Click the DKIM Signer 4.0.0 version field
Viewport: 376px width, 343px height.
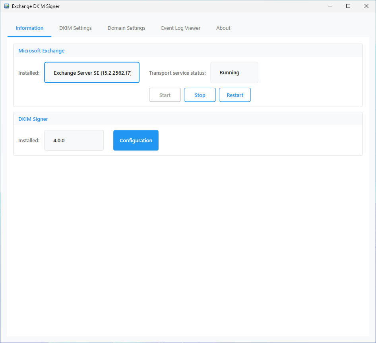[74, 141]
